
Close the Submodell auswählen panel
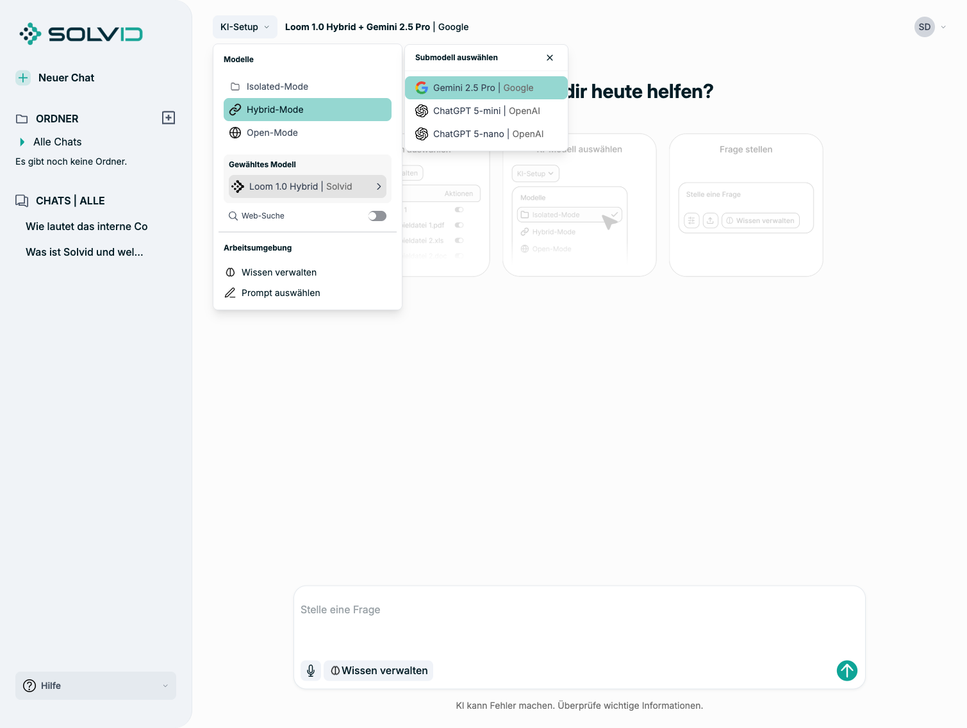pyautogui.click(x=550, y=58)
